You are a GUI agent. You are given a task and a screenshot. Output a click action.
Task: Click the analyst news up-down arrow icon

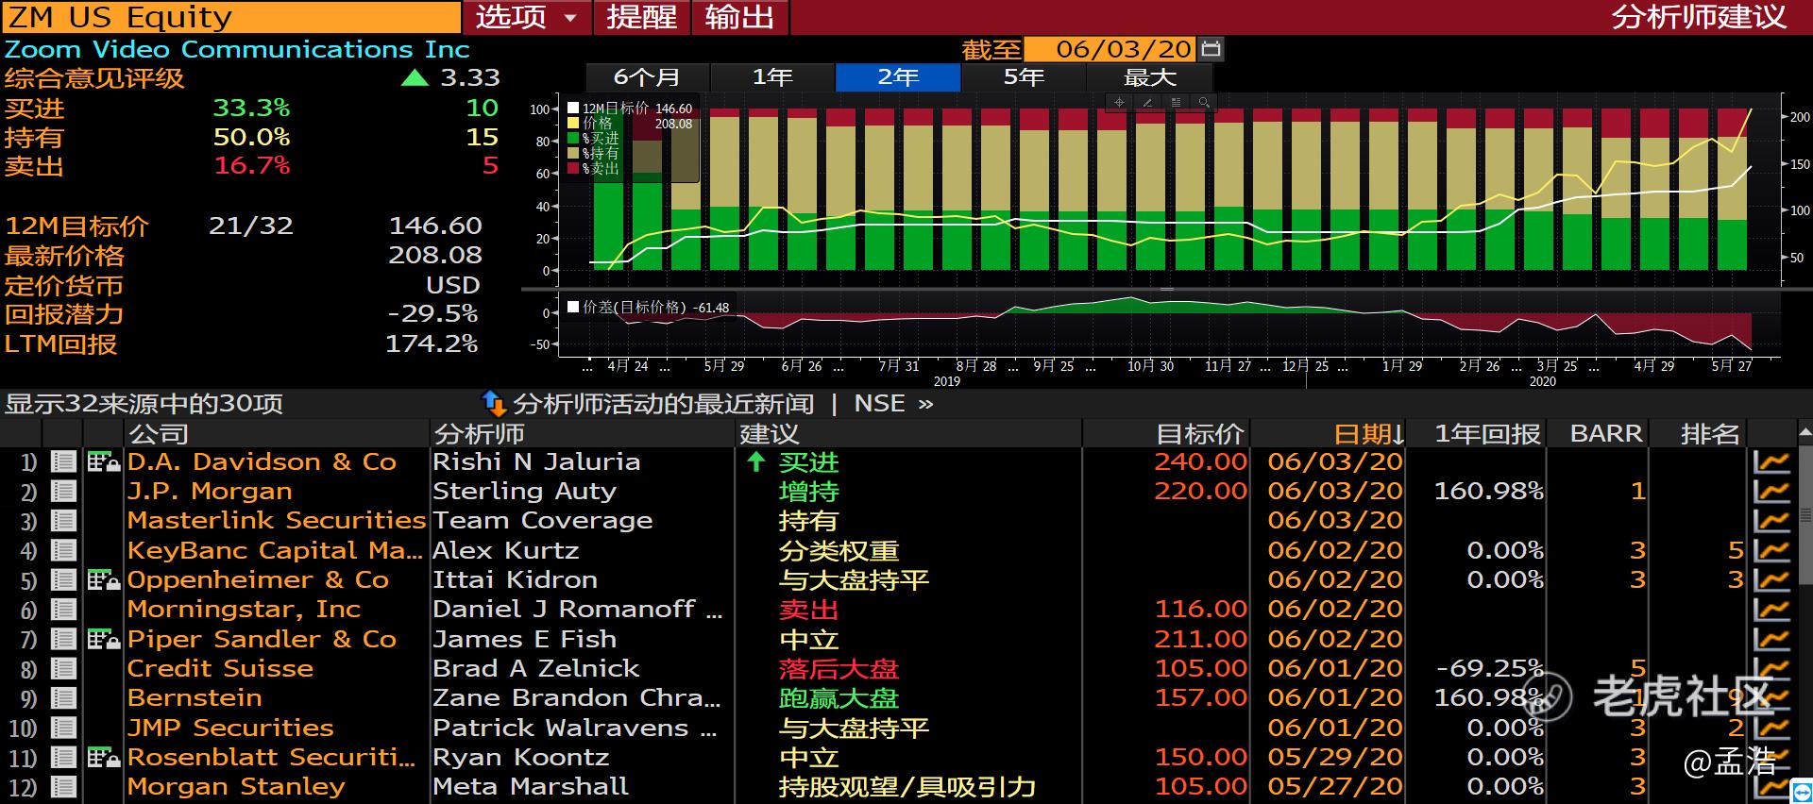[x=494, y=404]
